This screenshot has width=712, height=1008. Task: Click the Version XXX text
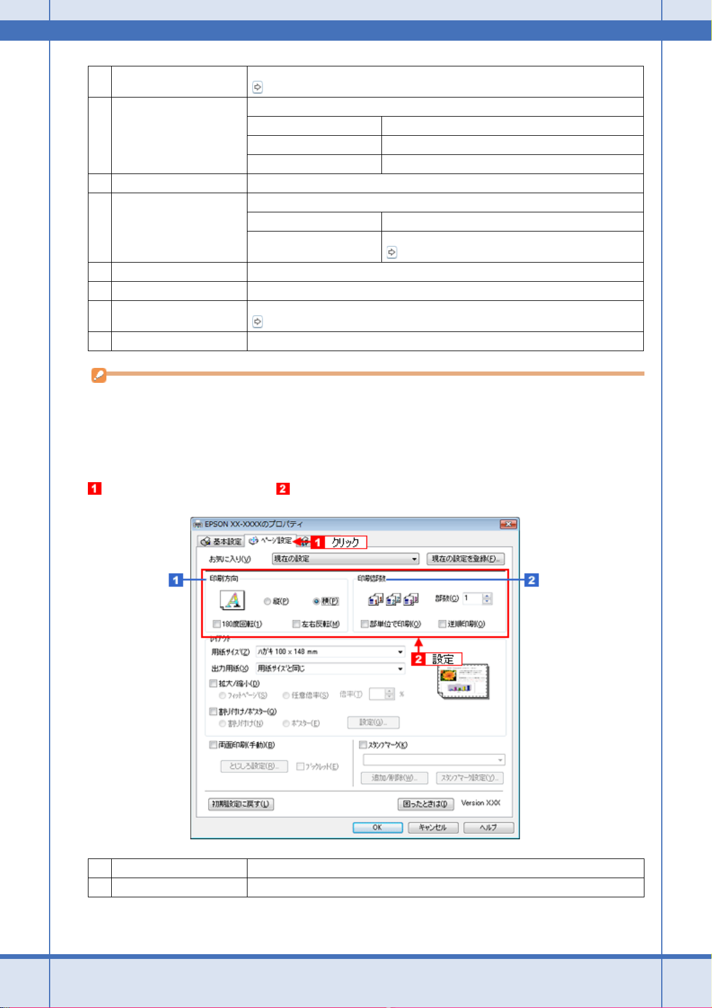click(481, 803)
